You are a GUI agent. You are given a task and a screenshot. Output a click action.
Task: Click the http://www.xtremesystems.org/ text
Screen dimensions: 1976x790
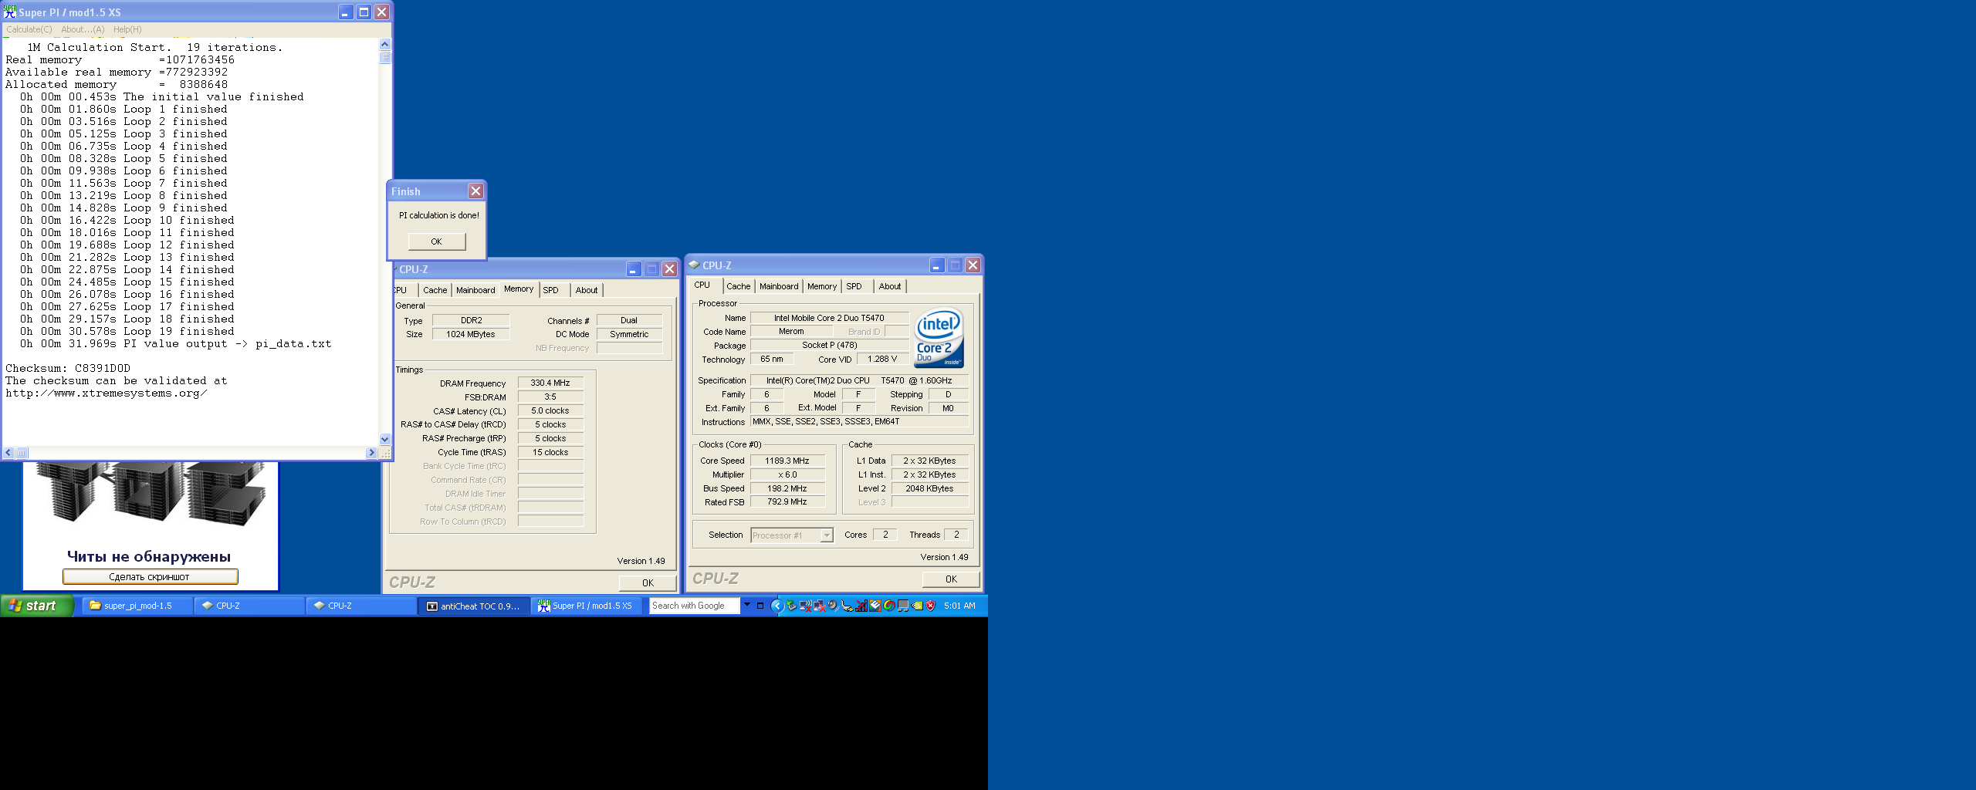coord(106,393)
